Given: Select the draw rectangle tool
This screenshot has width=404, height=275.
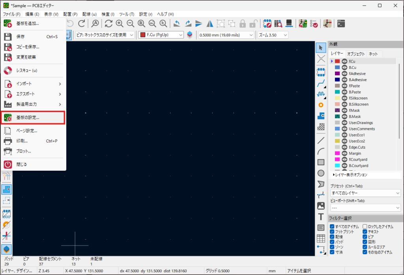Looking at the screenshot, I should coord(321,162).
